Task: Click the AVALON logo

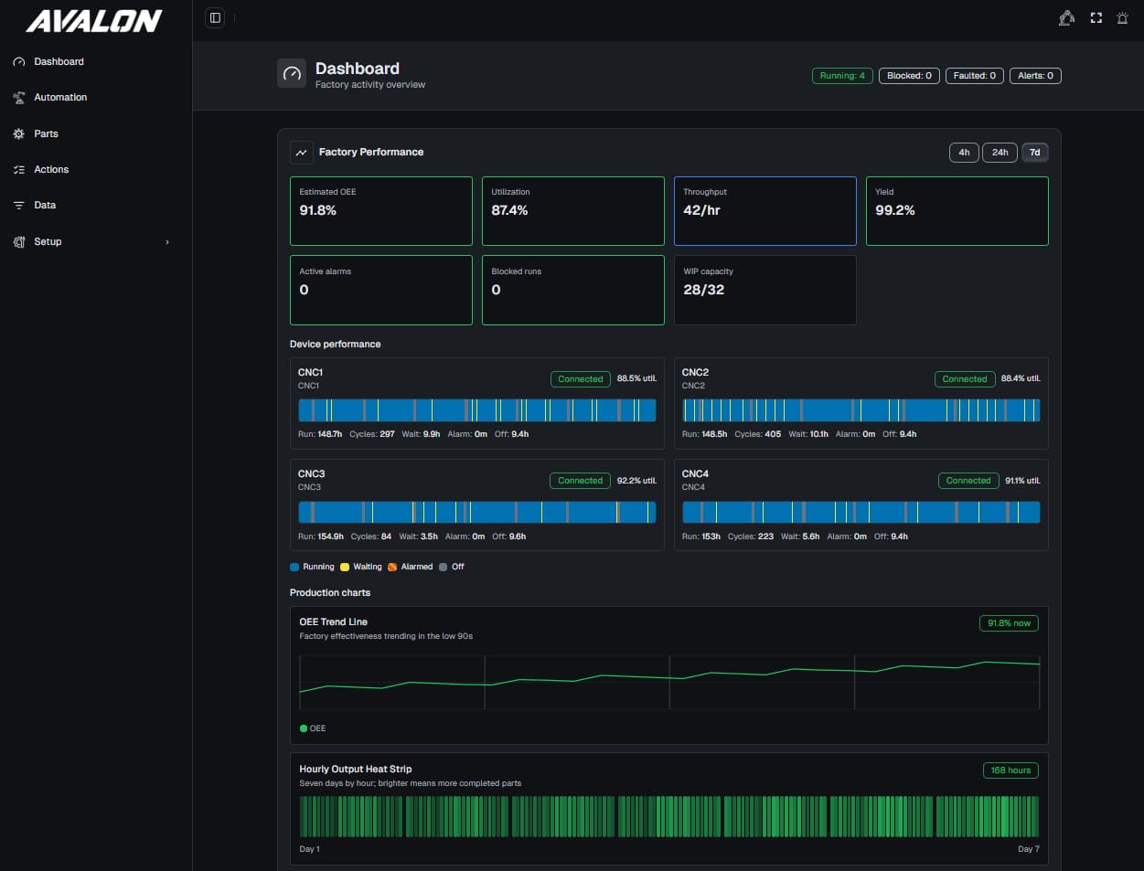Action: tap(94, 21)
